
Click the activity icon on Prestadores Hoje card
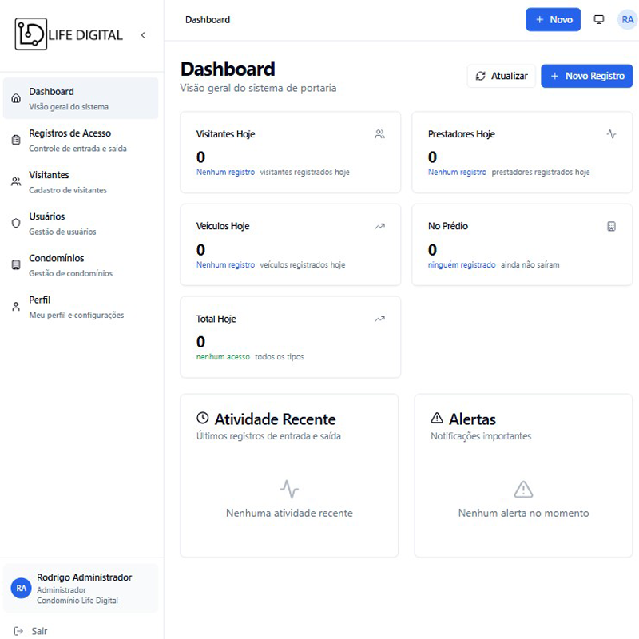(x=611, y=134)
